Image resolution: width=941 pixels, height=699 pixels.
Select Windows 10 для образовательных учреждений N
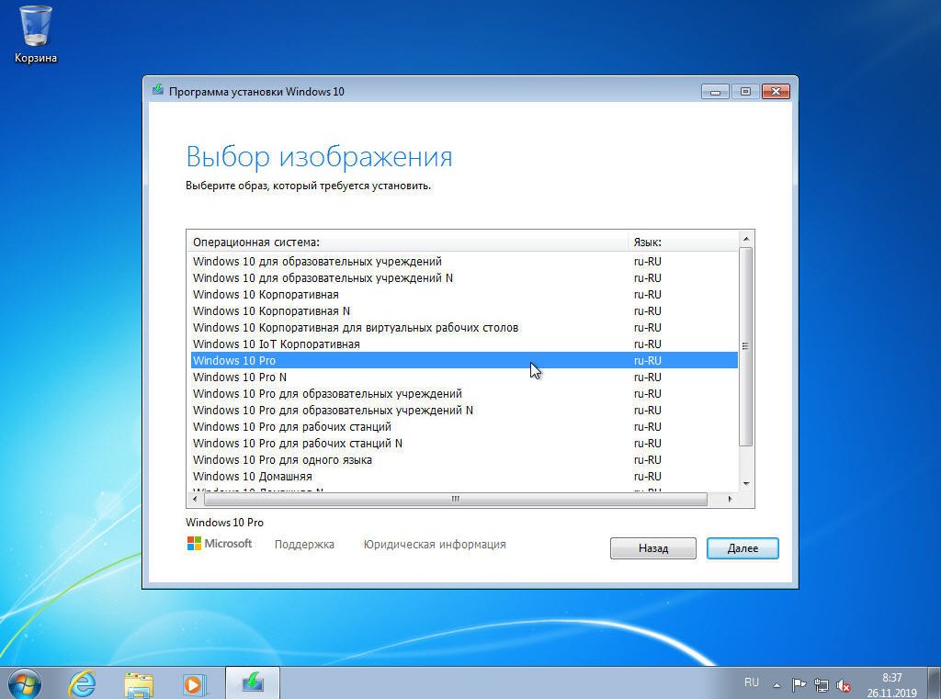464,278
